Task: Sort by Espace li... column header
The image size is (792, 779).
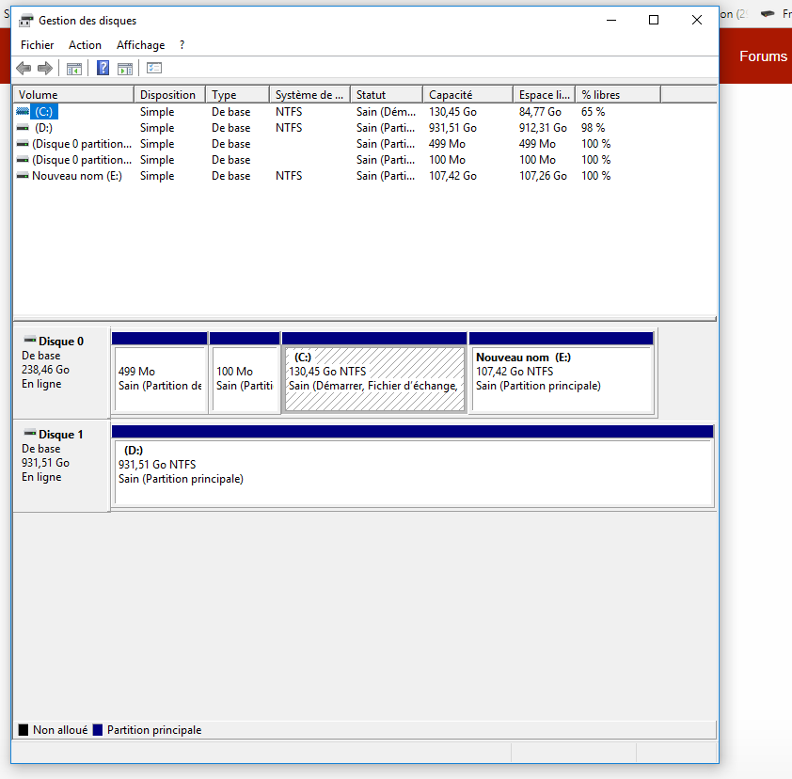Action: 545,94
